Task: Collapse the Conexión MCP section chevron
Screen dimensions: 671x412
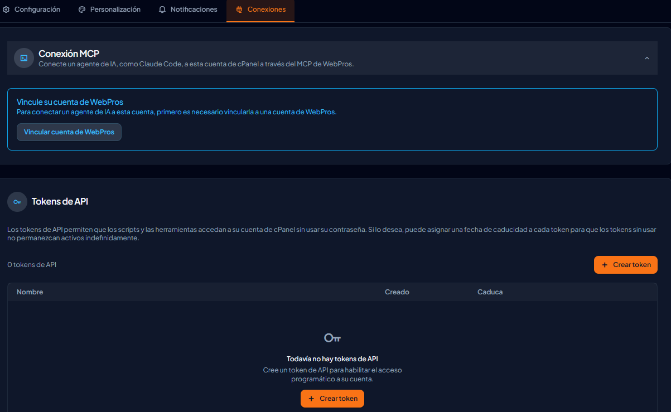Action: (x=647, y=58)
